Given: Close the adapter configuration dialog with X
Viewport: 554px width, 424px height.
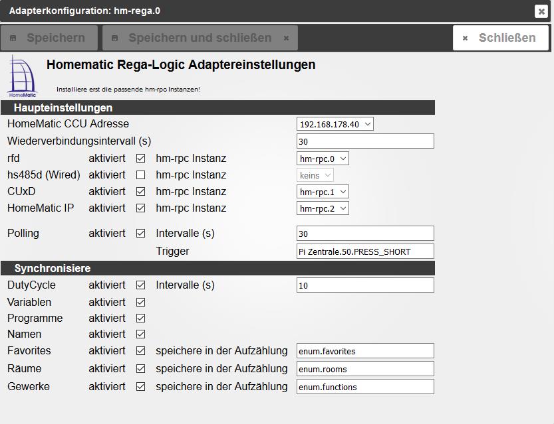Looking at the screenshot, I should 541,11.
